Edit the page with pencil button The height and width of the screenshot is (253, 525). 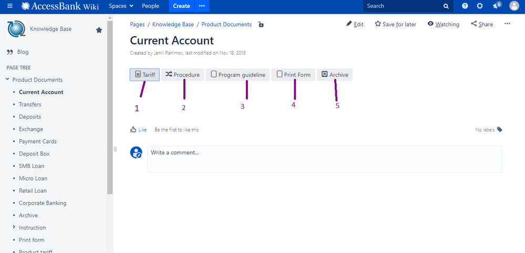click(x=355, y=24)
